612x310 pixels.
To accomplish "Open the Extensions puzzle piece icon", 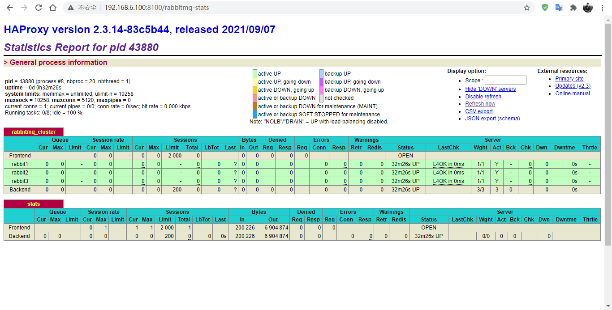I will (573, 8).
